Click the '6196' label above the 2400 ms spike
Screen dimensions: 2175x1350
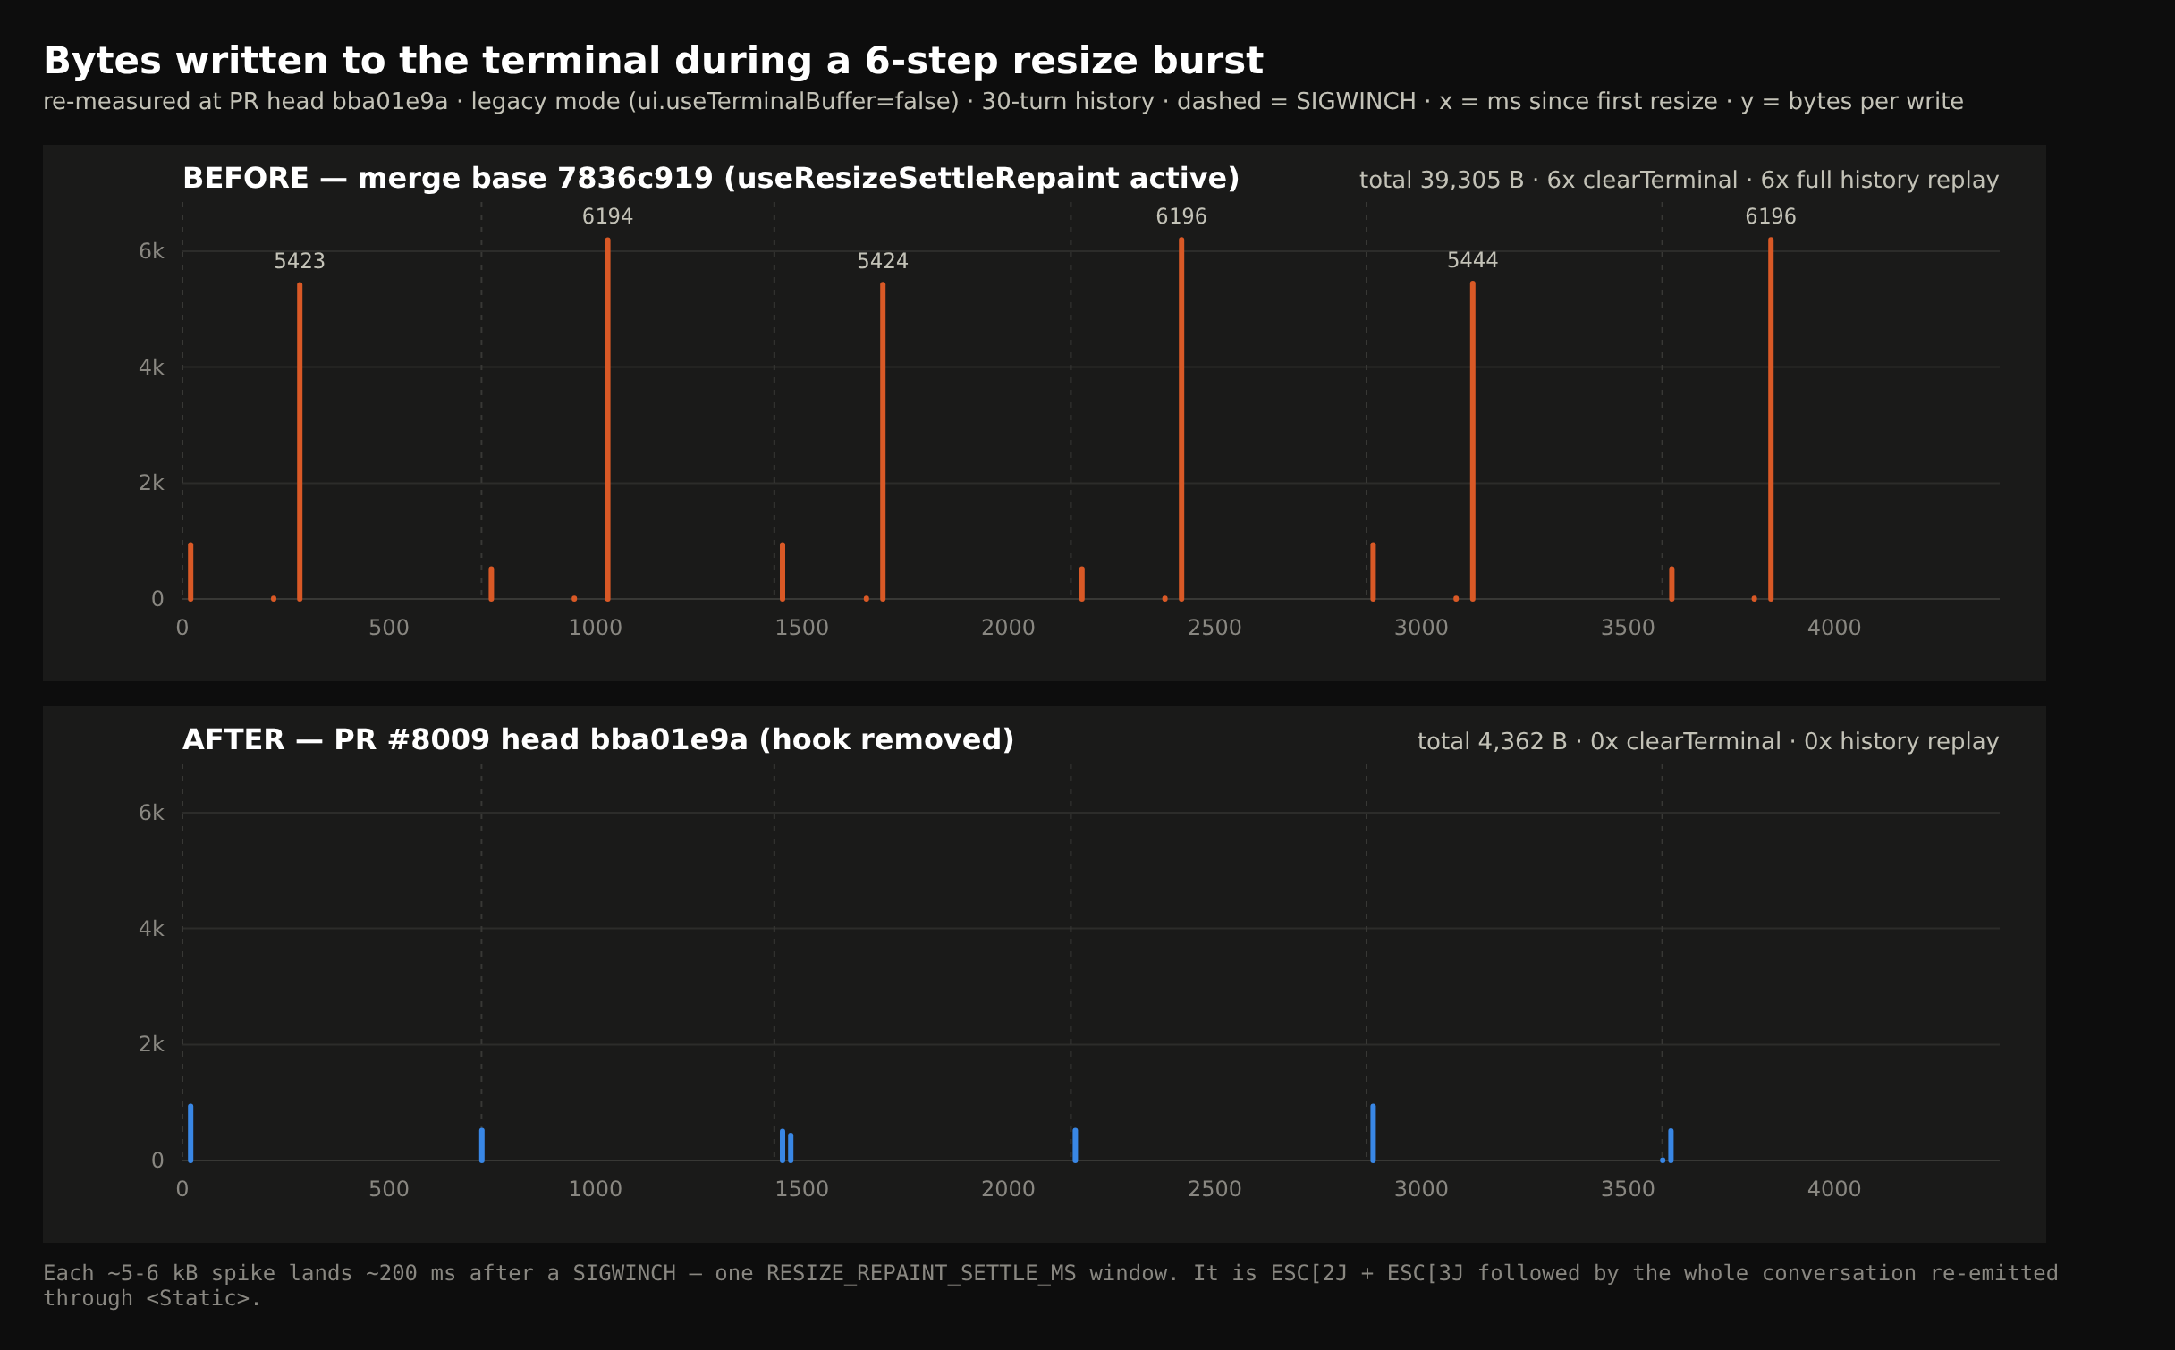click(1181, 217)
